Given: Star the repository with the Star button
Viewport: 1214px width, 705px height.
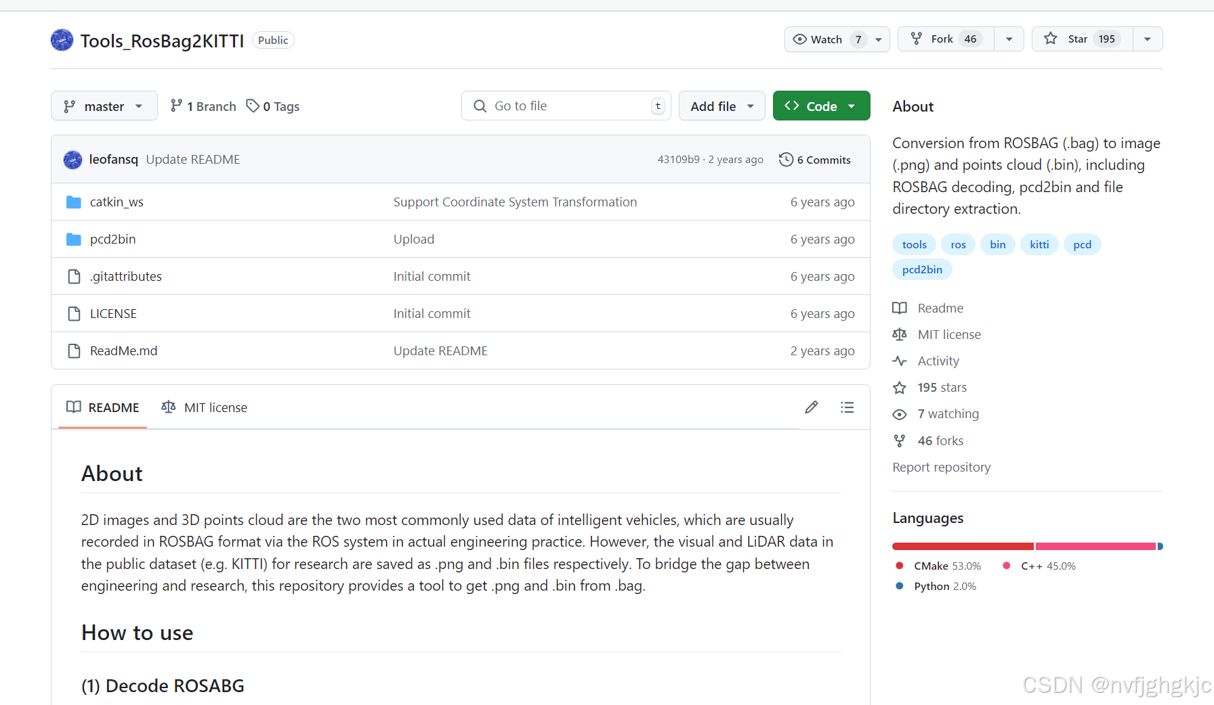Looking at the screenshot, I should tap(1082, 39).
